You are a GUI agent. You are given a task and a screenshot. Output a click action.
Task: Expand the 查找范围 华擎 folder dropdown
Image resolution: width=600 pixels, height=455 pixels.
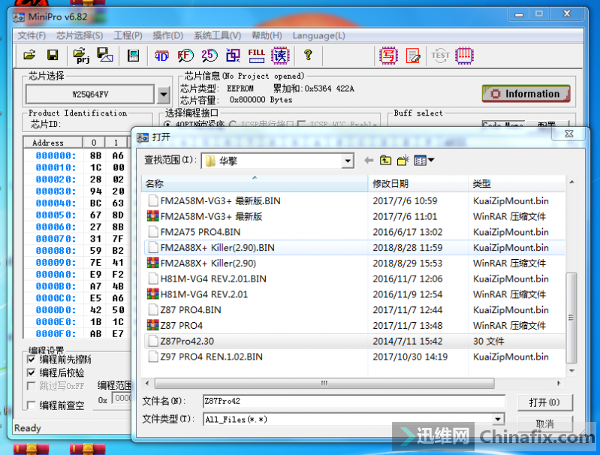pos(348,161)
